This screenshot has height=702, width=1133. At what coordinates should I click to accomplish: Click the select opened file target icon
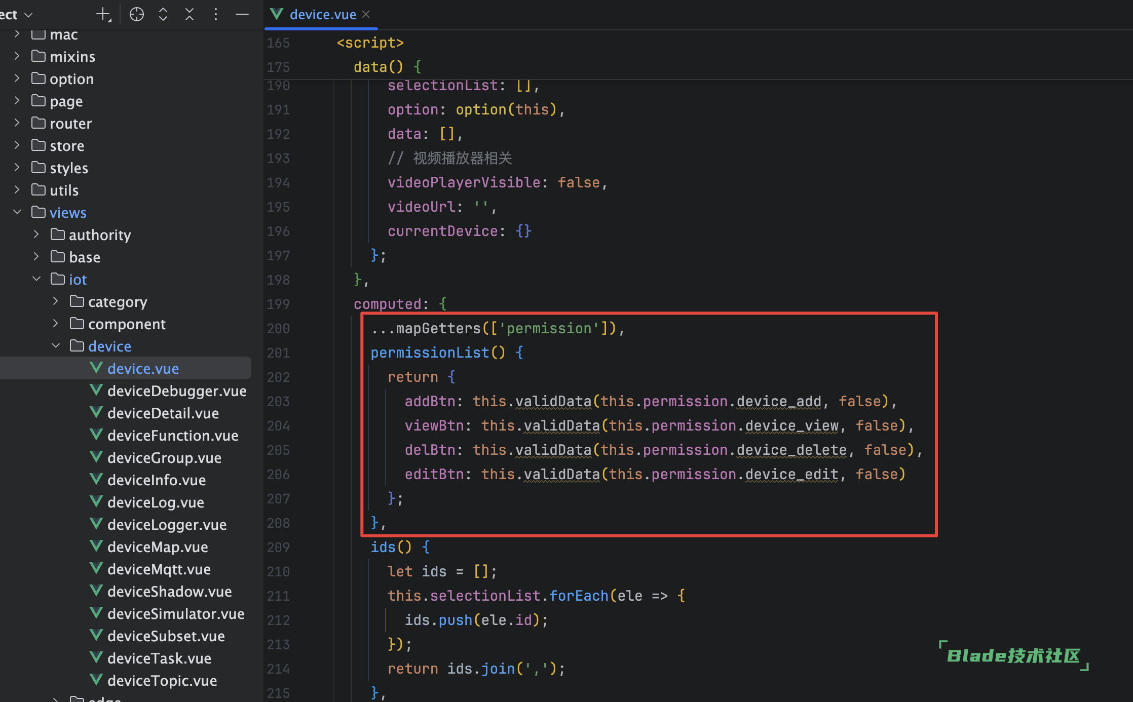point(137,14)
